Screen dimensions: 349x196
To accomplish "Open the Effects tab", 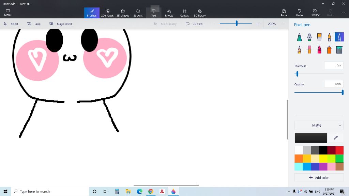I will pos(169,13).
